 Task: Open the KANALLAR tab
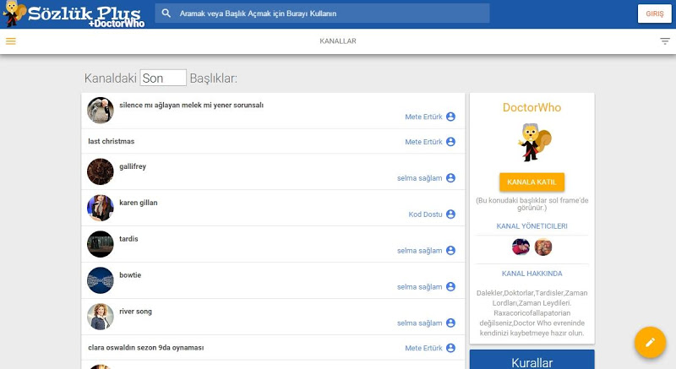coord(337,41)
